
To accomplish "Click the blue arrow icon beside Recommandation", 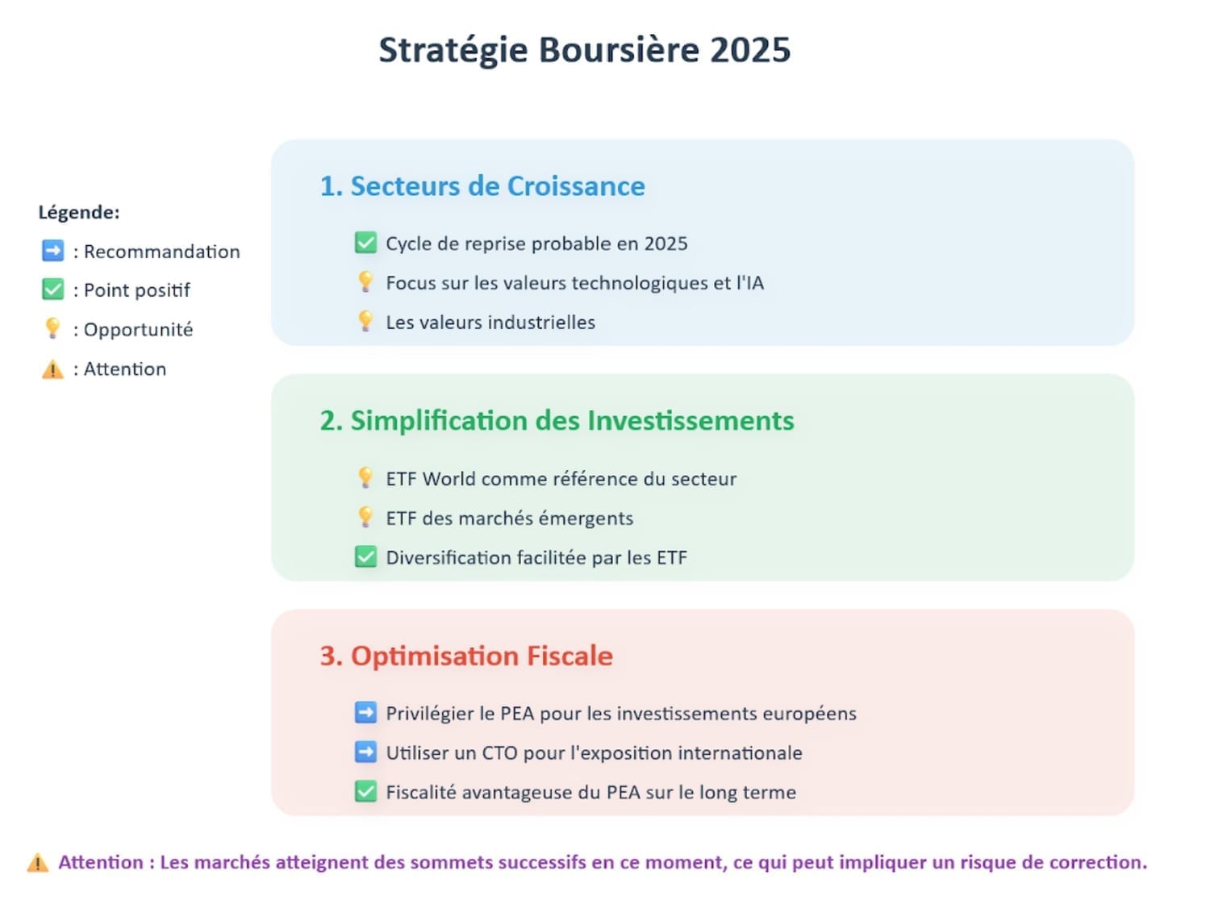I will (52, 251).
